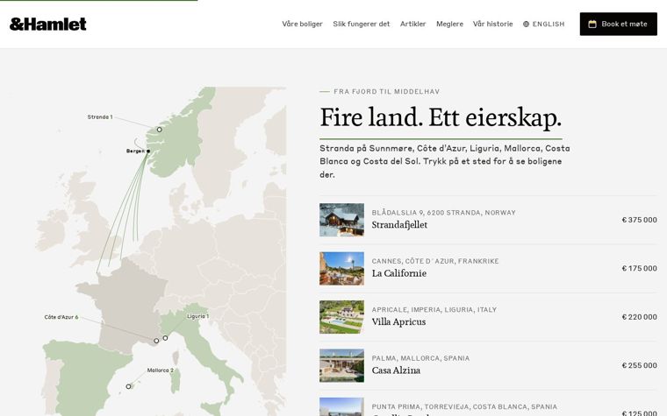Click the &Hamlet logo
Image resolution: width=667 pixels, height=416 pixels.
[48, 25]
